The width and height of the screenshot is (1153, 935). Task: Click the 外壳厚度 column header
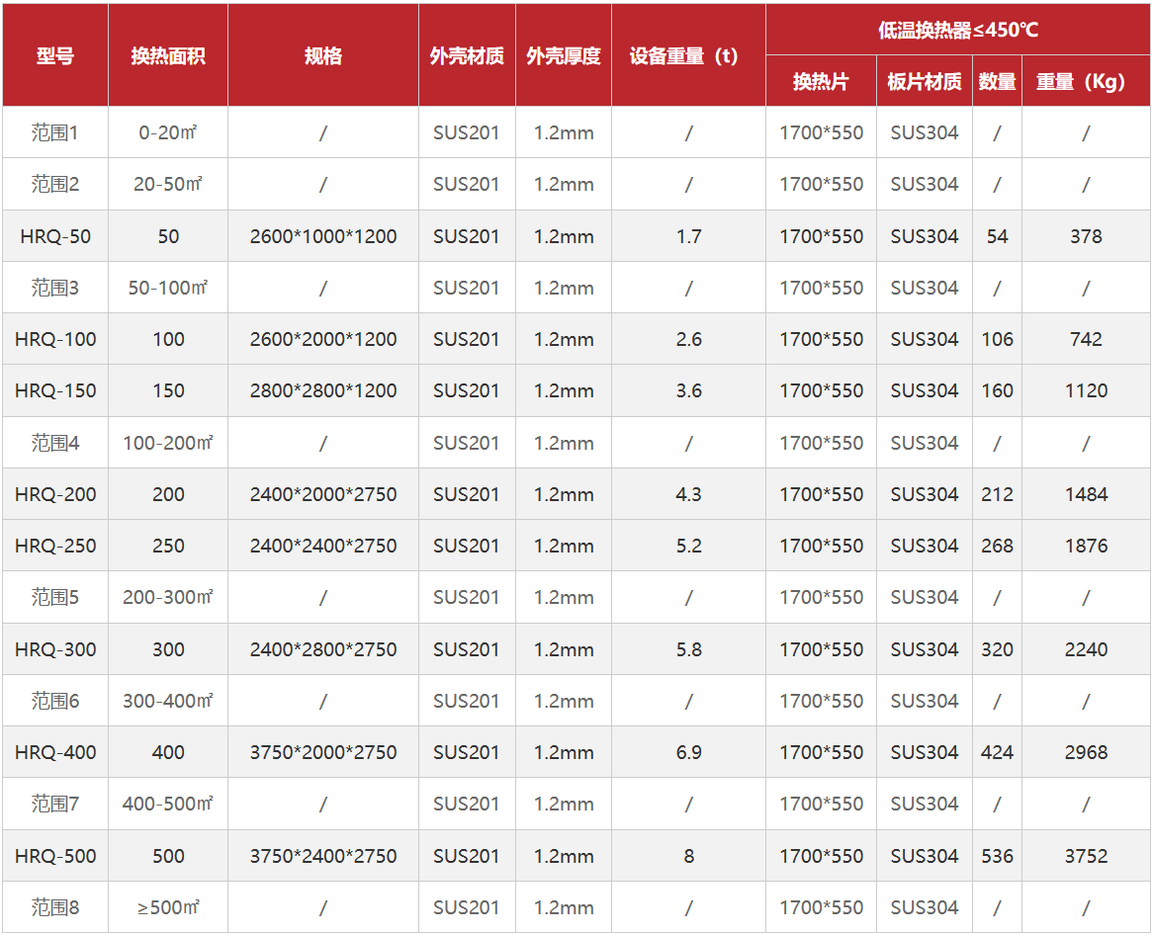tap(564, 56)
